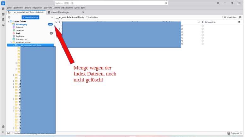Click the 1020 unread badge on Posteingang

(50, 24)
